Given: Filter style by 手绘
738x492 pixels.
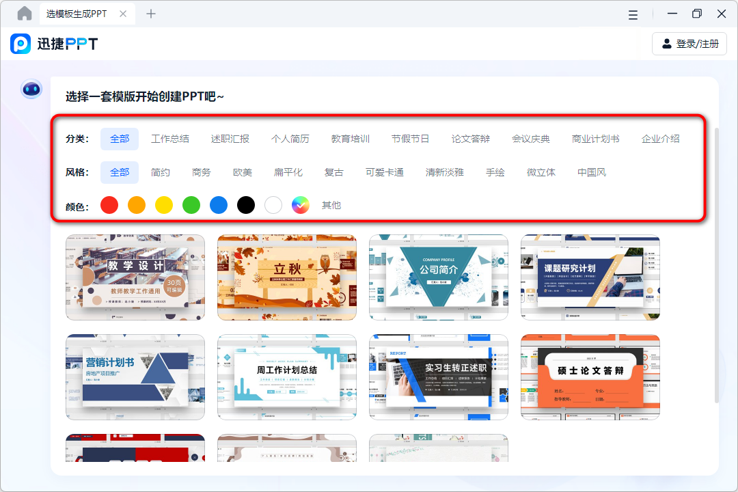Looking at the screenshot, I should [495, 172].
